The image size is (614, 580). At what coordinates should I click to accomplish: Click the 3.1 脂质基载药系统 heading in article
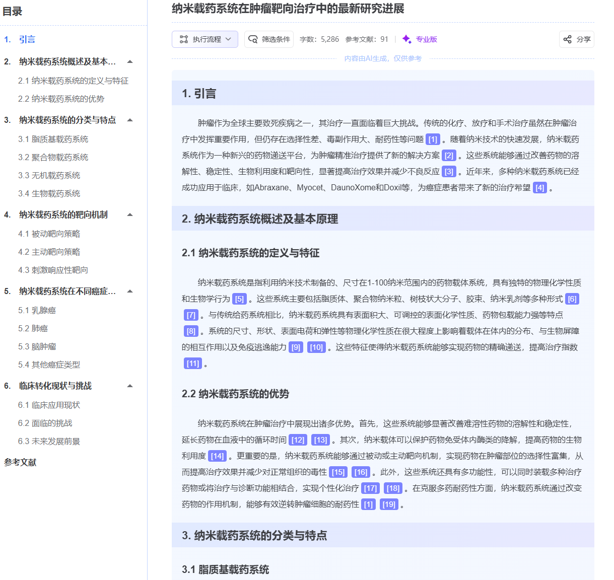point(225,569)
